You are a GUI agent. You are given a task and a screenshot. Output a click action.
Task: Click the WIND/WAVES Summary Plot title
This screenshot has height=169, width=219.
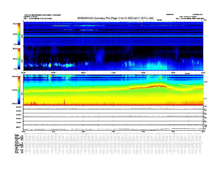pyautogui.click(x=115, y=18)
